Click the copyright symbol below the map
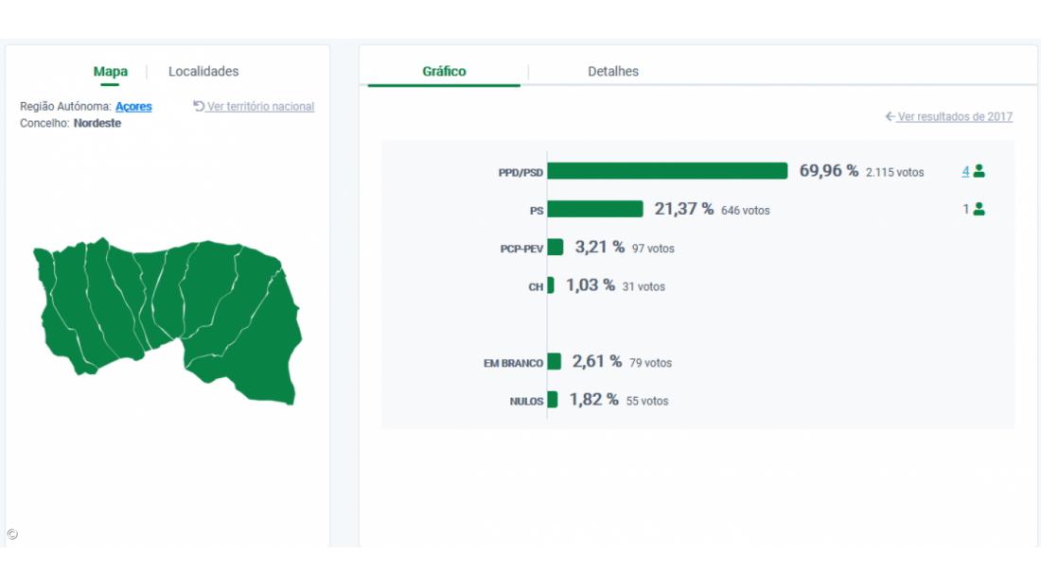Viewport: 1041px width, 586px height. [x=11, y=534]
